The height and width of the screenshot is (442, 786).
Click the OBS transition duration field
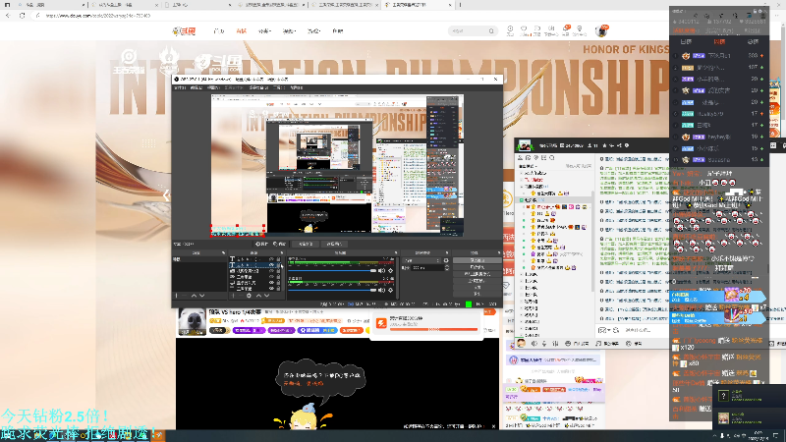(x=427, y=267)
